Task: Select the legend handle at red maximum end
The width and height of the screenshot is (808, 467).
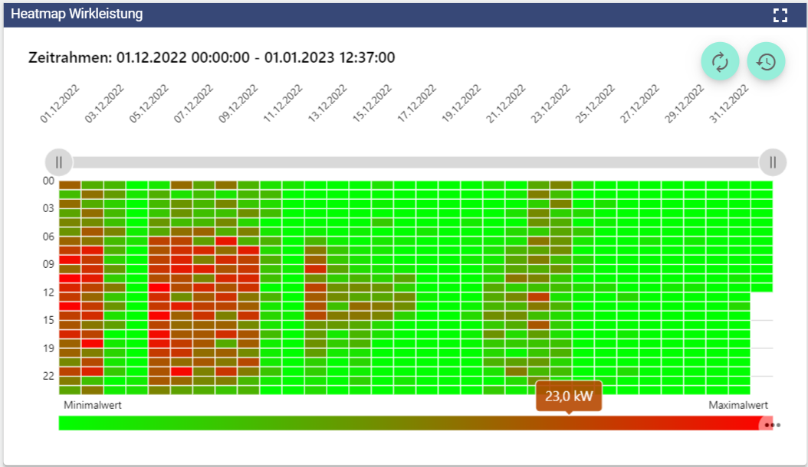Action: click(764, 424)
